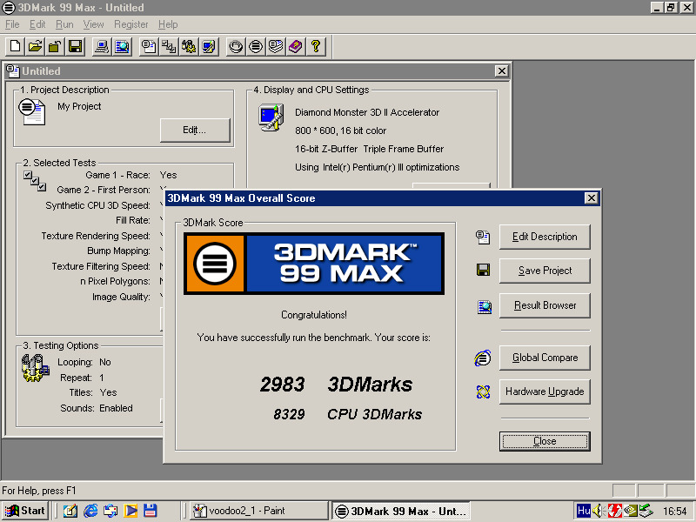Viewport: 696px width, 522px height.
Task: Click the Sounds: Enabled option text
Action: (x=97, y=408)
